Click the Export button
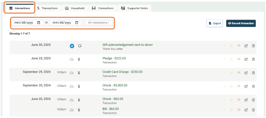The image size is (266, 118). [x=215, y=23]
